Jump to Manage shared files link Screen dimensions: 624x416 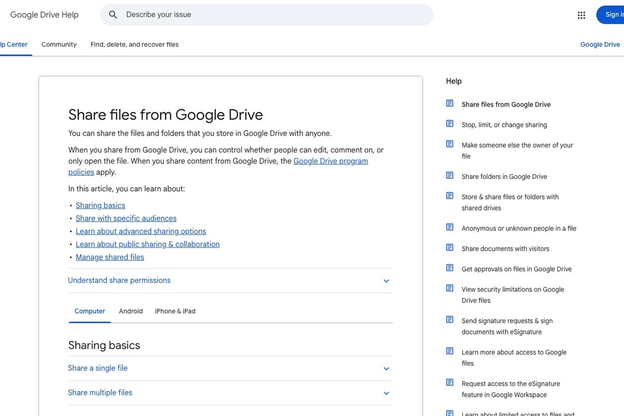coord(110,257)
